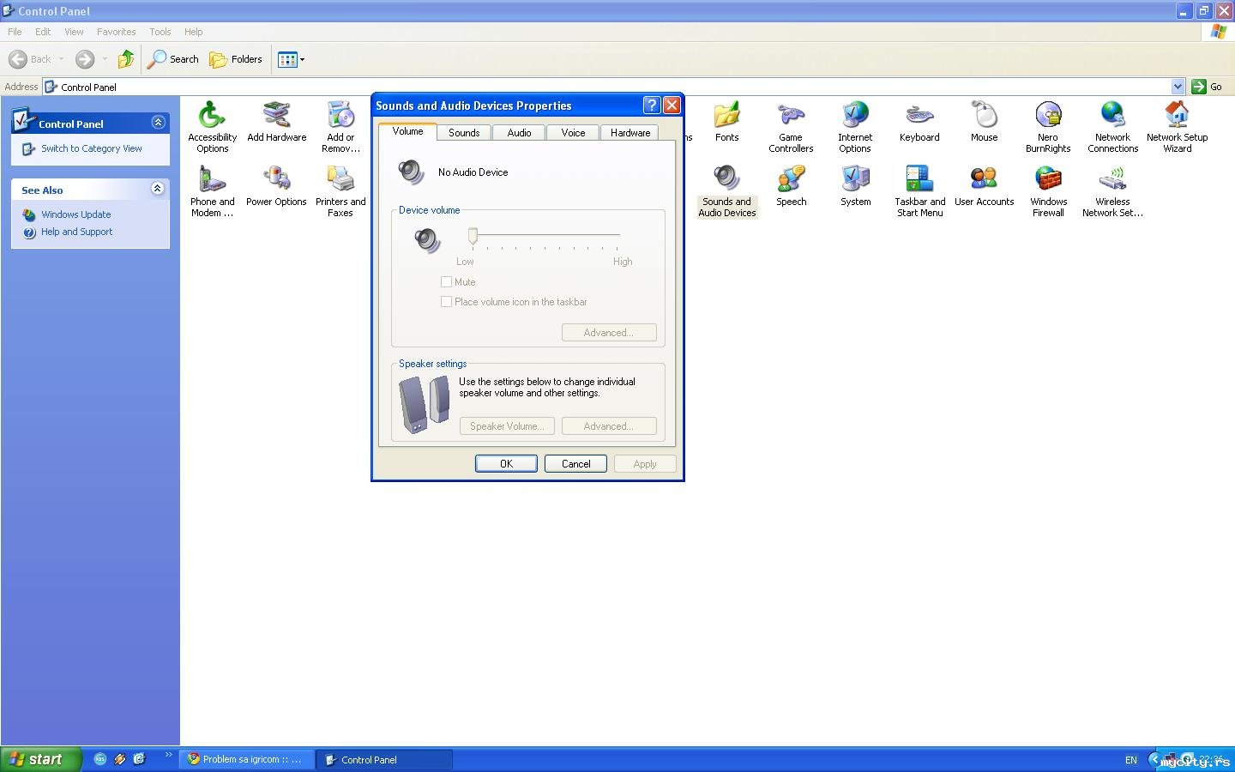Open User Accounts icon
The image size is (1235, 772).
tap(984, 186)
